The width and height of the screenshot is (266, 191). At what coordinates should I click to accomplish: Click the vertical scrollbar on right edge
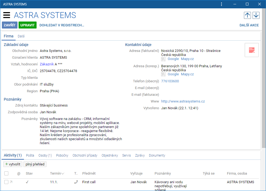(x=264, y=78)
